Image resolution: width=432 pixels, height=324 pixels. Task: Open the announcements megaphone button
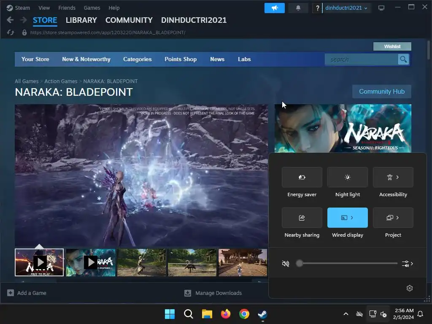pos(274,8)
